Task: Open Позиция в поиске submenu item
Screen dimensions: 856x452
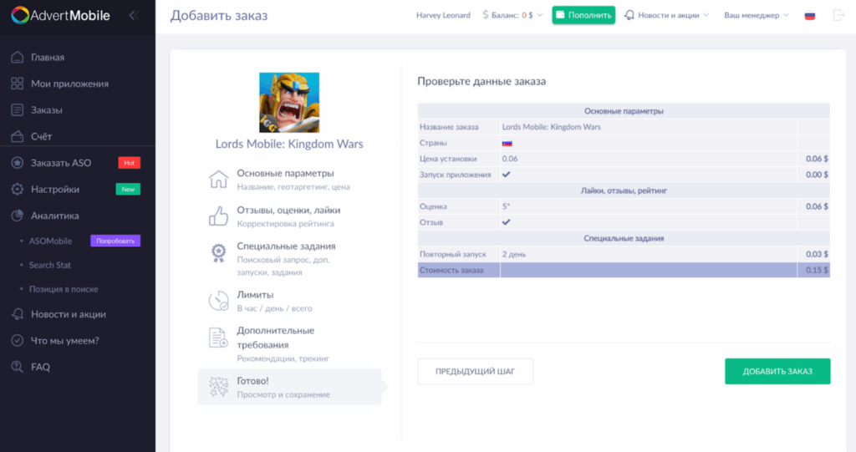Action: [x=64, y=289]
